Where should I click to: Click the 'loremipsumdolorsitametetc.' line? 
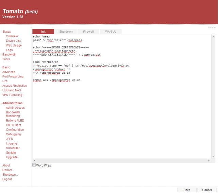coord(55,51)
